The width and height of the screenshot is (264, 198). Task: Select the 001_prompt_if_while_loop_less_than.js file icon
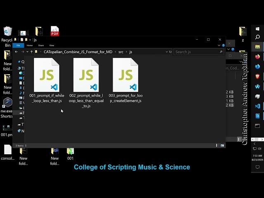point(47,75)
